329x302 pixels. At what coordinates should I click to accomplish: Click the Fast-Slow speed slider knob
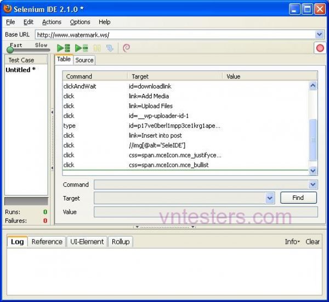coord(10,50)
